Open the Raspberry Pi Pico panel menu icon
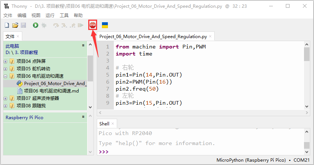The image size is (314, 165). (x=83, y=117)
